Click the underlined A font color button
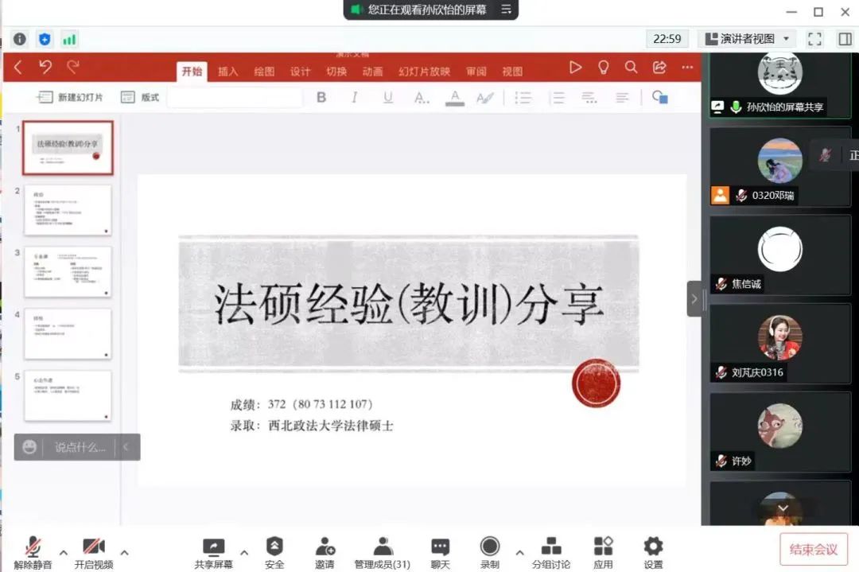The image size is (859, 572). [454, 98]
